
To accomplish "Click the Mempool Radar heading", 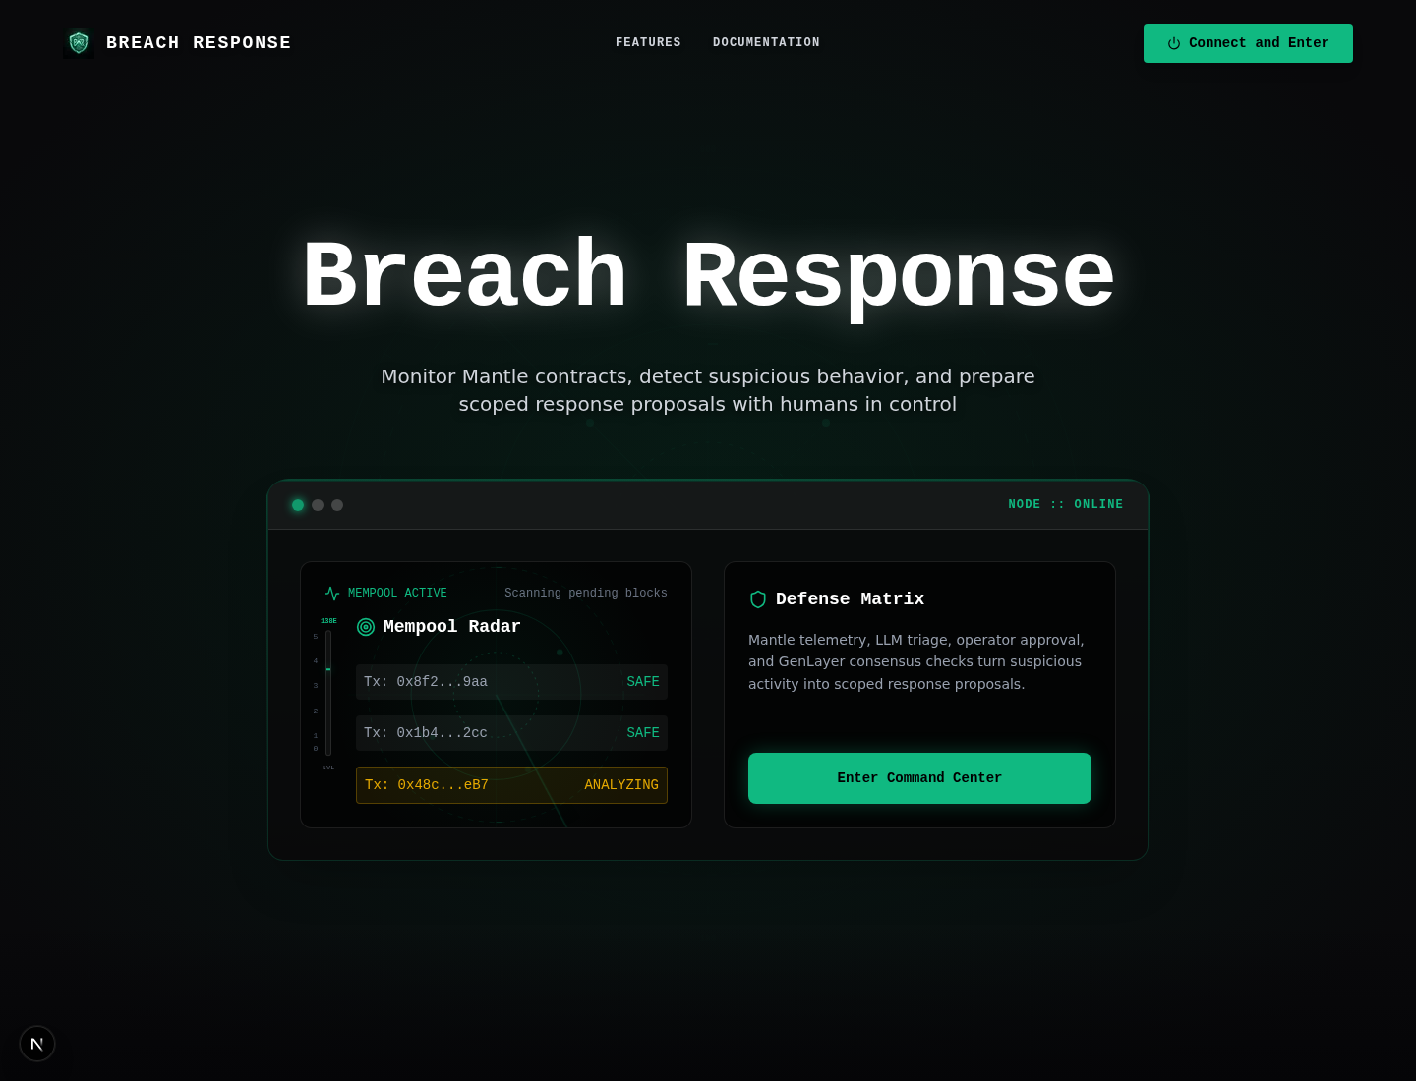I will pos(452,627).
